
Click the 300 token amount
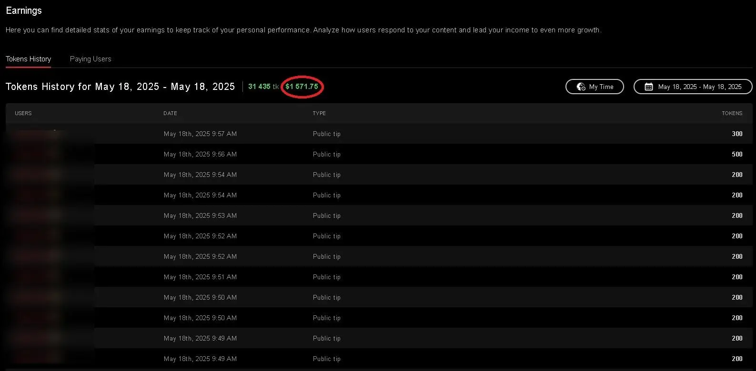737,134
